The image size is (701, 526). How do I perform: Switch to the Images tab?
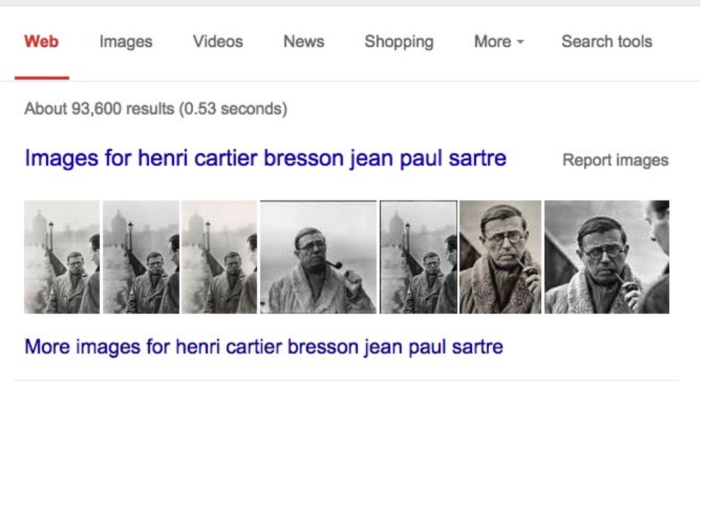(x=126, y=42)
